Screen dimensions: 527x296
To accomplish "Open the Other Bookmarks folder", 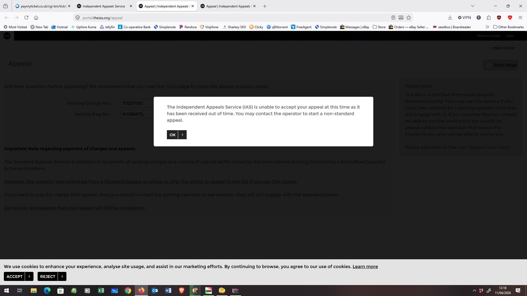I will click(x=508, y=27).
